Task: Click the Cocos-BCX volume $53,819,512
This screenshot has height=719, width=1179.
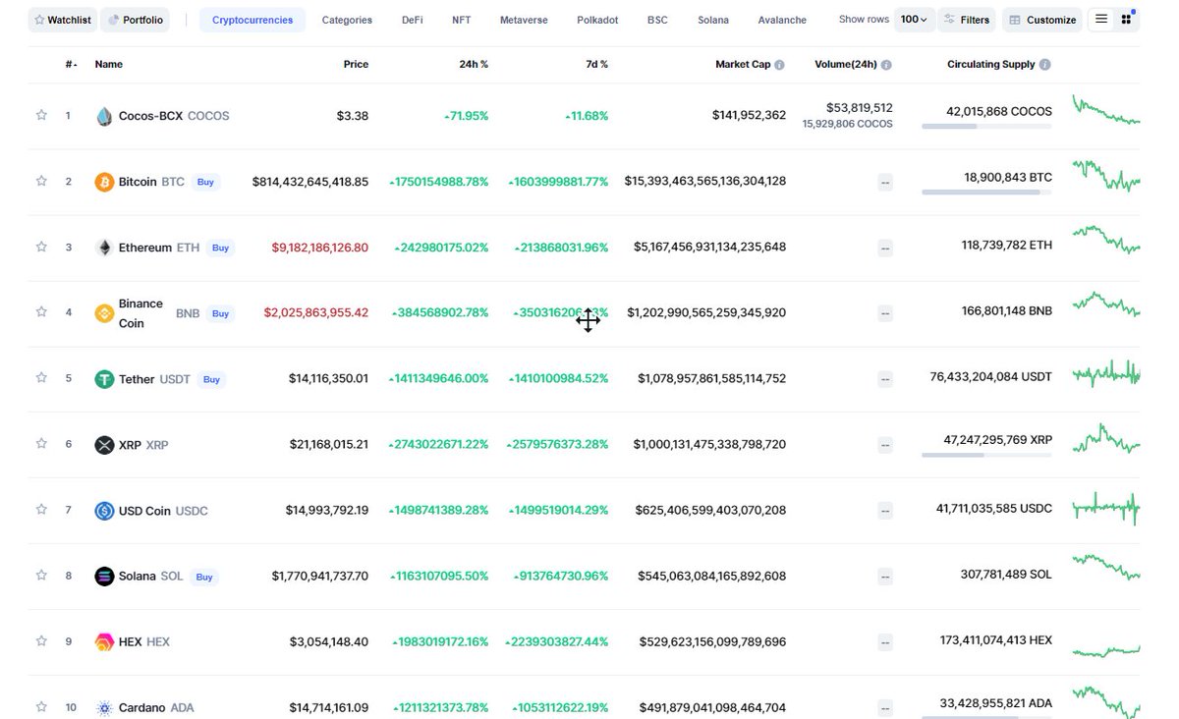Action: [860, 108]
